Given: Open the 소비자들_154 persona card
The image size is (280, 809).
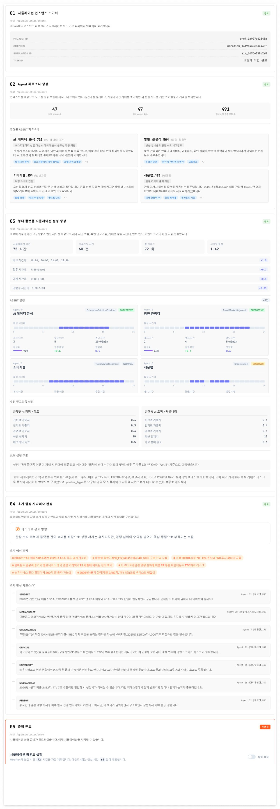Looking at the screenshot, I should point(74,186).
